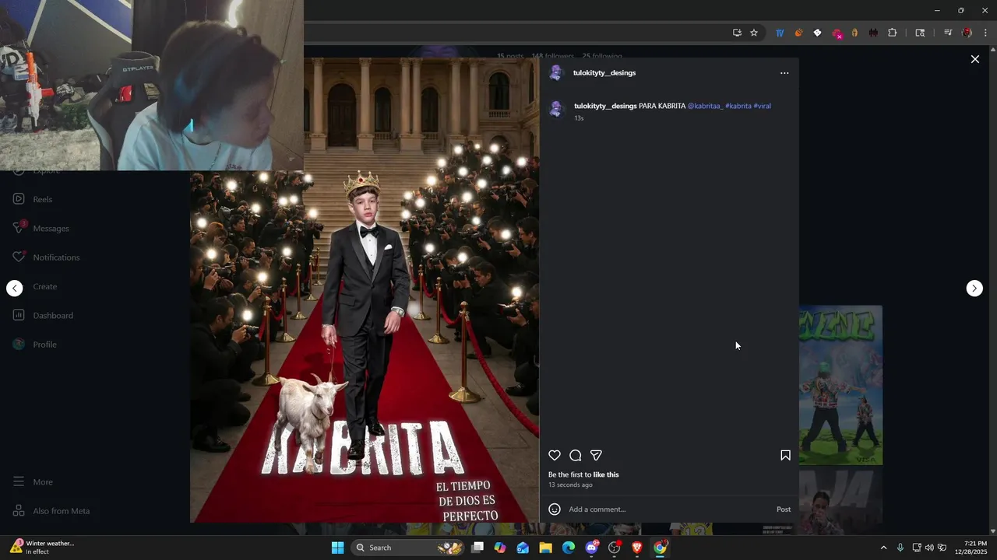Open the white tag-shaped extension icon

(817, 33)
